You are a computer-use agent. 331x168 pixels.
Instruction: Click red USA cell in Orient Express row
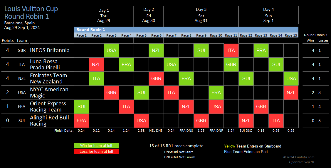[x=216, y=107]
